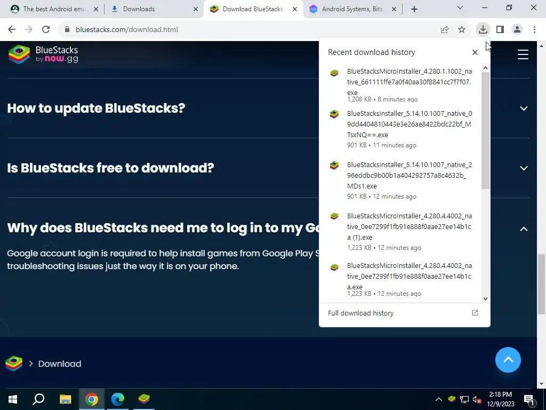The height and width of the screenshot is (410, 546).
Task: Click the 'Full download history' link
Action: 361,313
